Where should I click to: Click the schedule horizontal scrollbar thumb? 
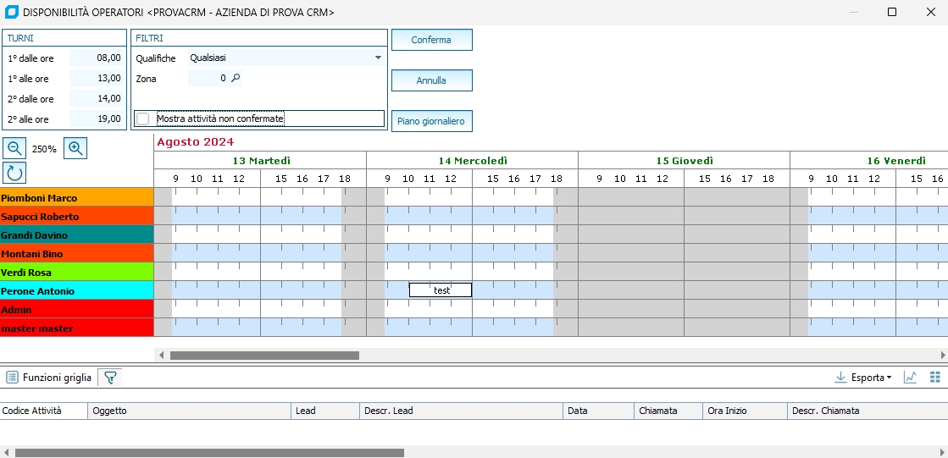click(264, 356)
